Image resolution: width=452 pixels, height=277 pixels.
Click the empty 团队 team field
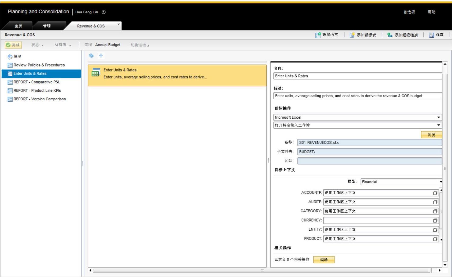tap(370, 161)
